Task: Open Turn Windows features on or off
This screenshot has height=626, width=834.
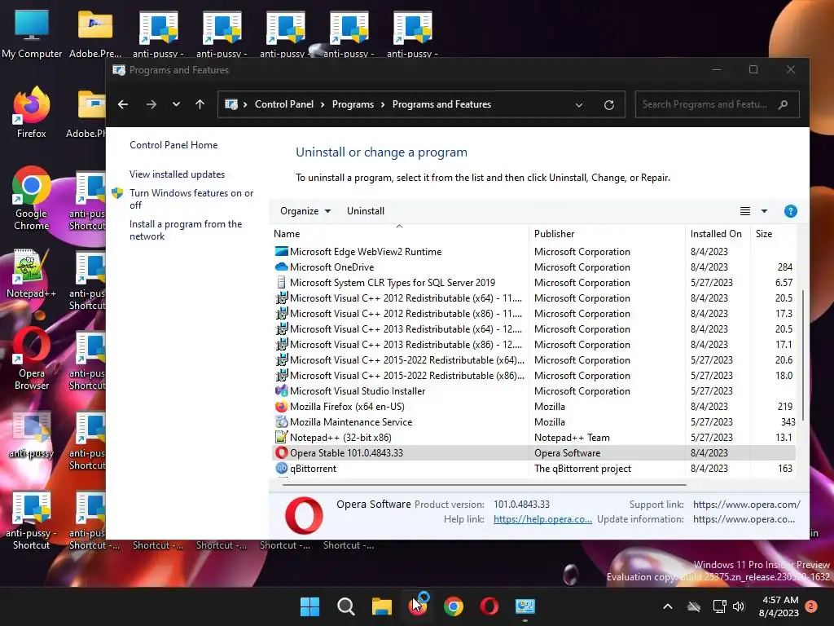Action: click(191, 199)
